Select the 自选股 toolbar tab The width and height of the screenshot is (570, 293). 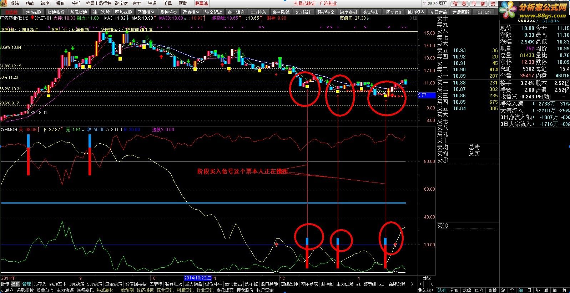[11, 12]
